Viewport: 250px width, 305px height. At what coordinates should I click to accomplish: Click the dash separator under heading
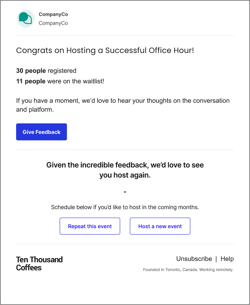[x=125, y=192]
